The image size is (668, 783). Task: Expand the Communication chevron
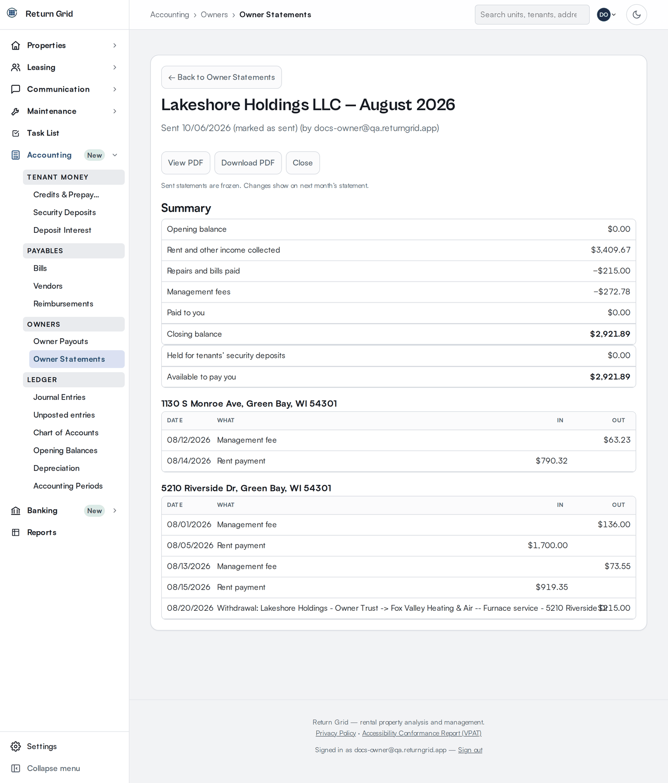115,89
